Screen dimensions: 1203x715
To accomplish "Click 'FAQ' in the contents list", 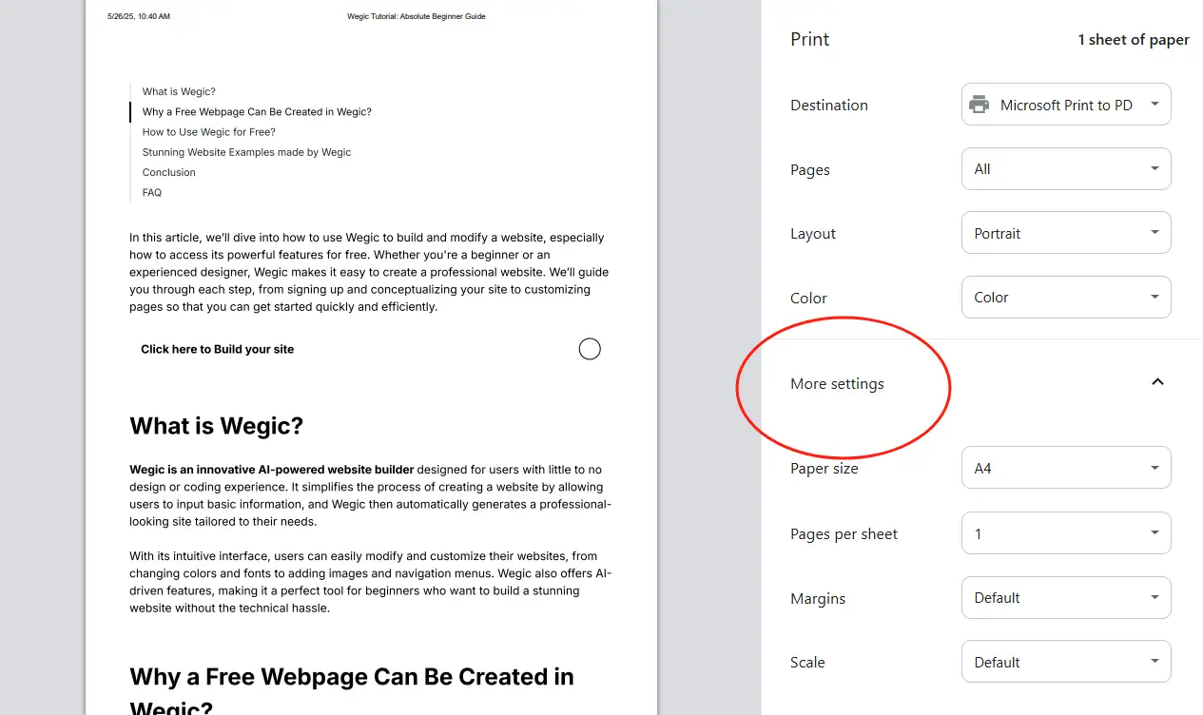I will click(x=152, y=192).
